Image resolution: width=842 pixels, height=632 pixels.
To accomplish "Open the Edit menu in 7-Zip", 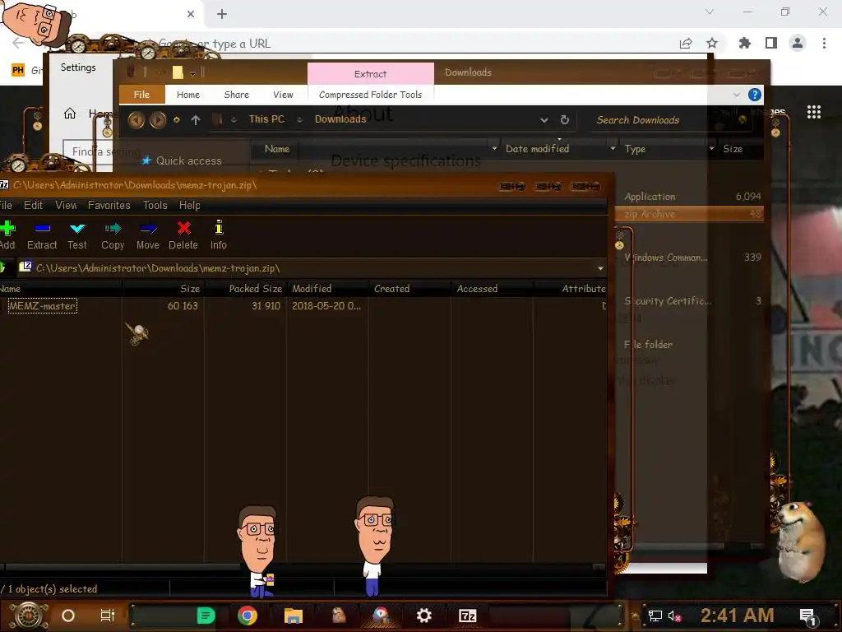I will (x=33, y=205).
